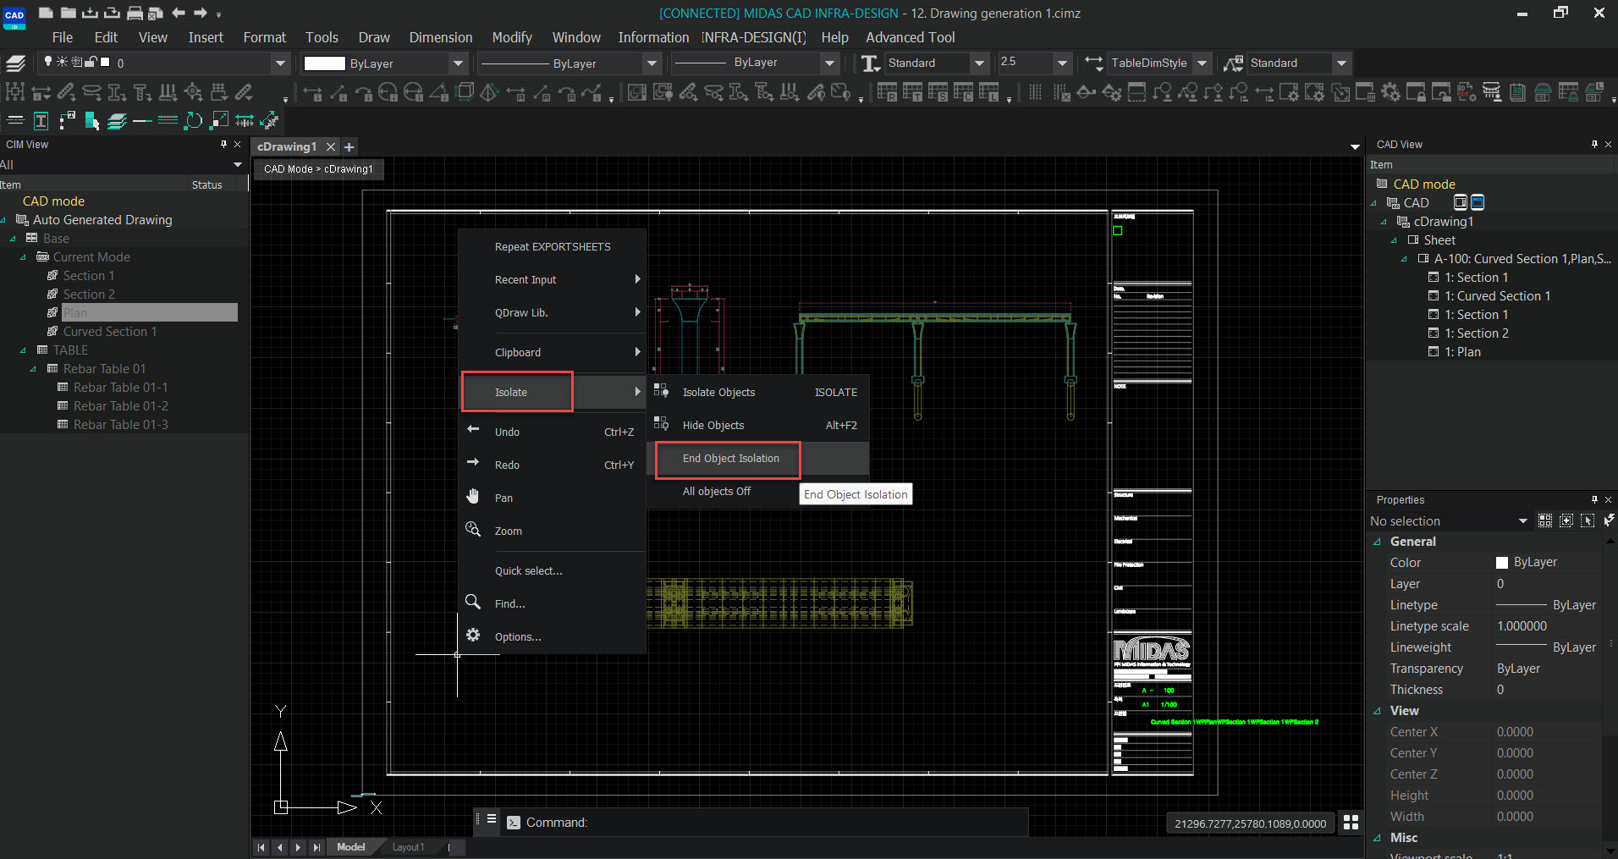Click the Print icon in quick access toolbar

(x=135, y=13)
